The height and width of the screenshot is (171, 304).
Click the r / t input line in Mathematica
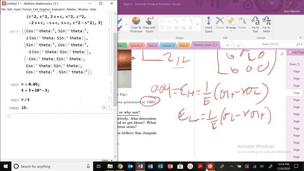click(x=25, y=100)
